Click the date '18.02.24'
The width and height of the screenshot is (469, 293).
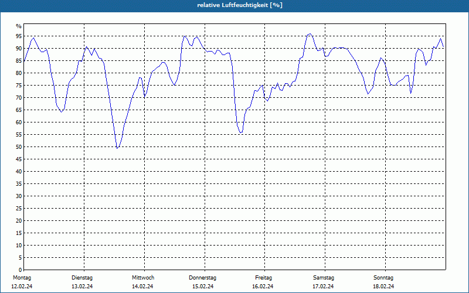tap(383, 287)
